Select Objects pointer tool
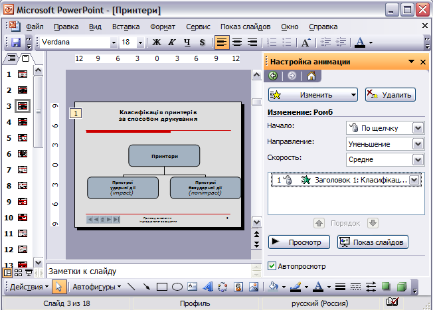The width and height of the screenshot is (433, 310). (x=58, y=287)
